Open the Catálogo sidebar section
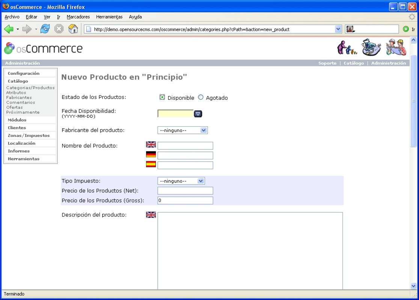419x300 pixels. (30, 81)
